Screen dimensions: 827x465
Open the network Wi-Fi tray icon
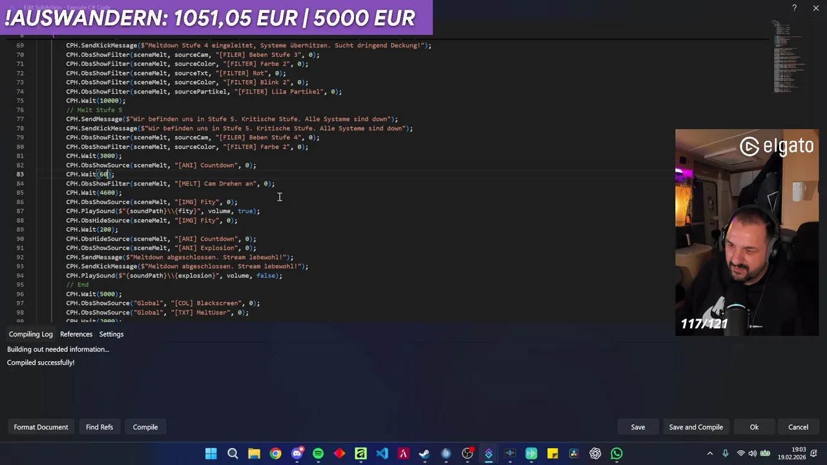click(x=741, y=453)
